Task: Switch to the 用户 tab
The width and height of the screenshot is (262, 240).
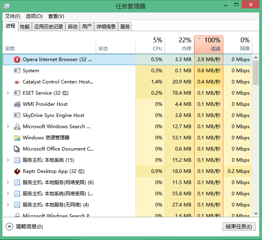Action: pos(87,26)
